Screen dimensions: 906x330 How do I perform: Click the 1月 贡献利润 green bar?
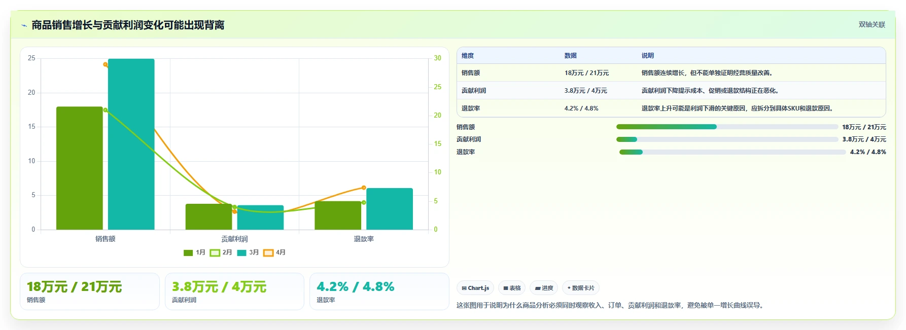pyautogui.click(x=208, y=216)
